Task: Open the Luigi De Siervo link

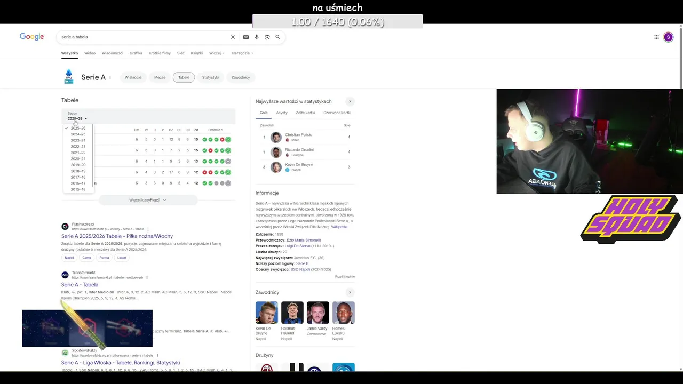Action: (298, 246)
